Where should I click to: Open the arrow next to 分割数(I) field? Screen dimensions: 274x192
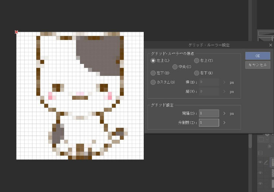[x=224, y=123]
